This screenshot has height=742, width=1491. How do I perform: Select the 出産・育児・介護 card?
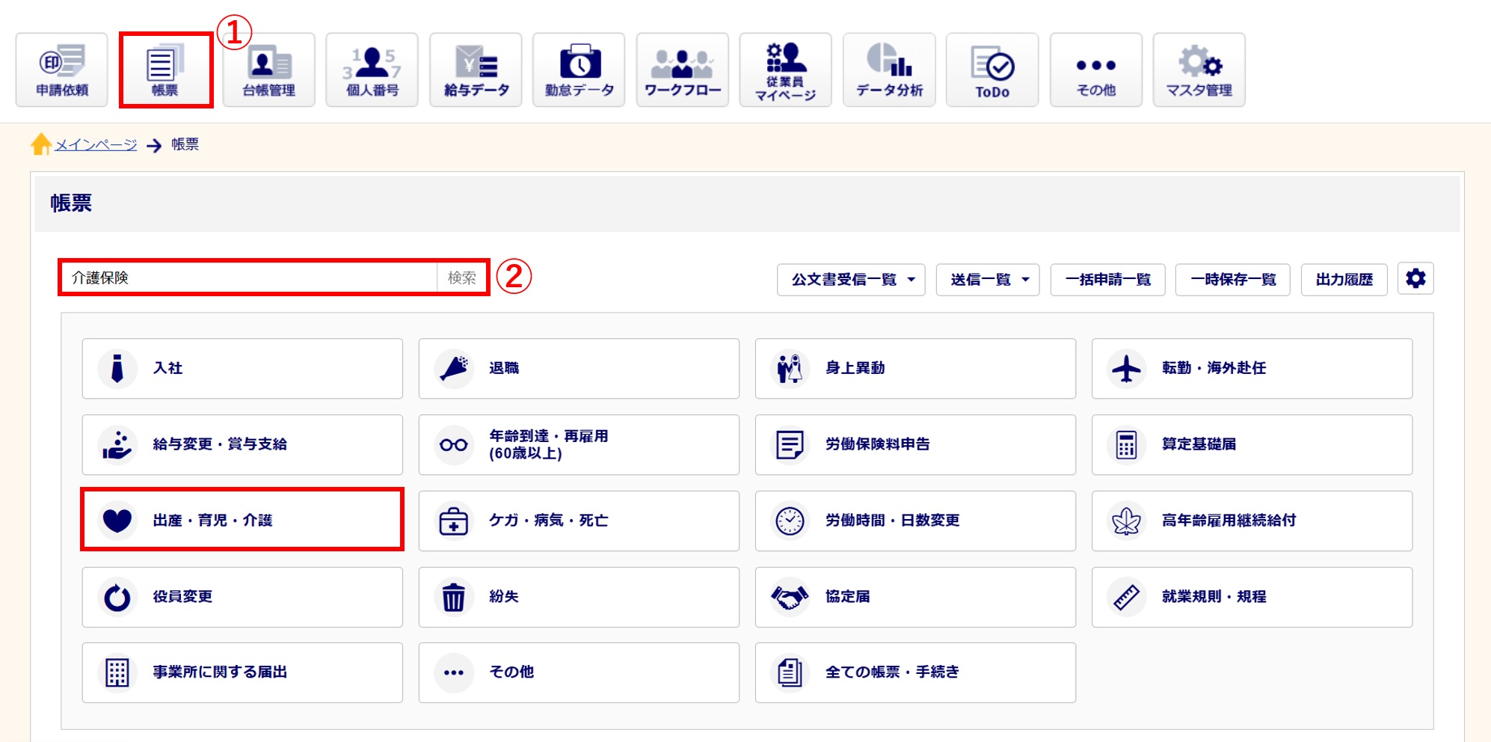tap(242, 520)
